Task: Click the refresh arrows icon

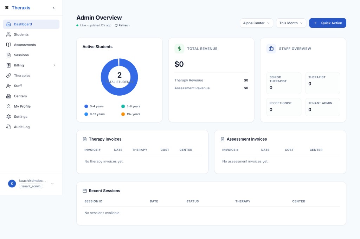Action: (116, 26)
